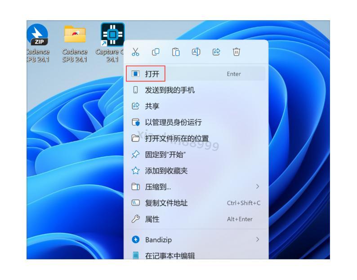Choose 打开 from the context menu
The width and height of the screenshot is (357, 280).
tap(196, 74)
